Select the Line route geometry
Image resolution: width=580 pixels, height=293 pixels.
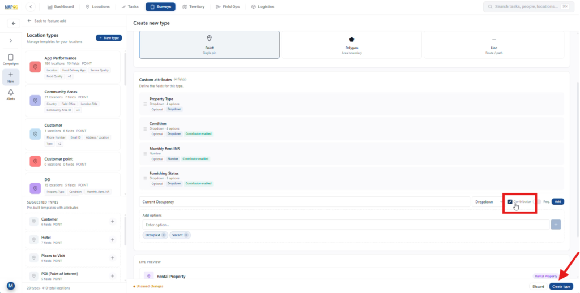(494, 45)
